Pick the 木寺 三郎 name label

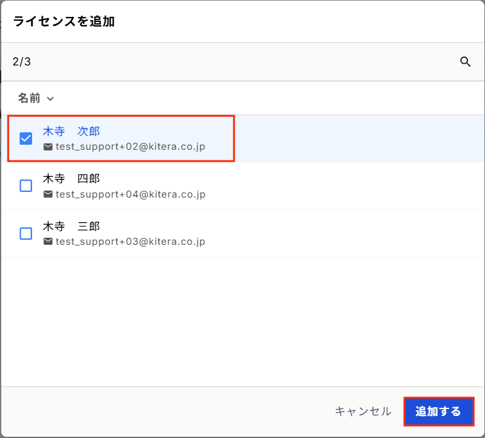(71, 227)
